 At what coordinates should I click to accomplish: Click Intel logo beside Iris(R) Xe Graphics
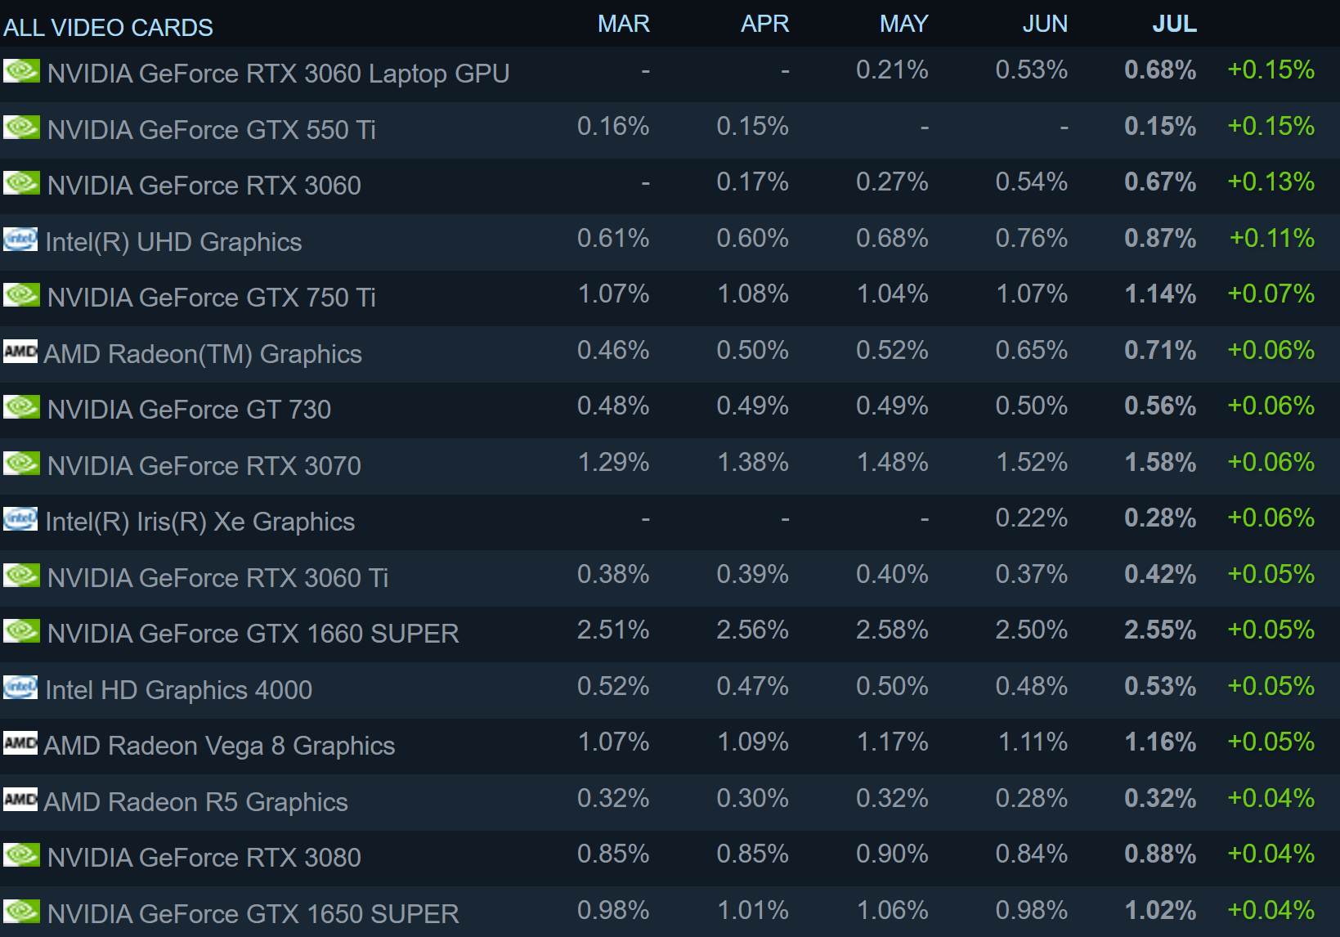click(x=20, y=519)
